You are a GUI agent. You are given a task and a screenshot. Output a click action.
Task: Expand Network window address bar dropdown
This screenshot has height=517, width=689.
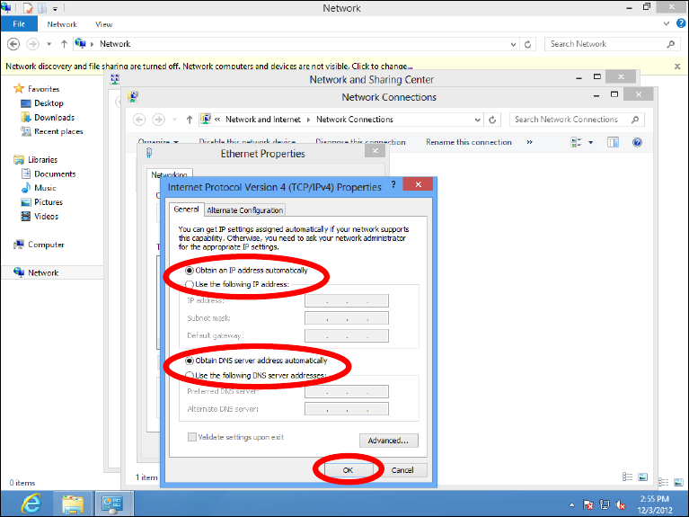pyautogui.click(x=513, y=44)
